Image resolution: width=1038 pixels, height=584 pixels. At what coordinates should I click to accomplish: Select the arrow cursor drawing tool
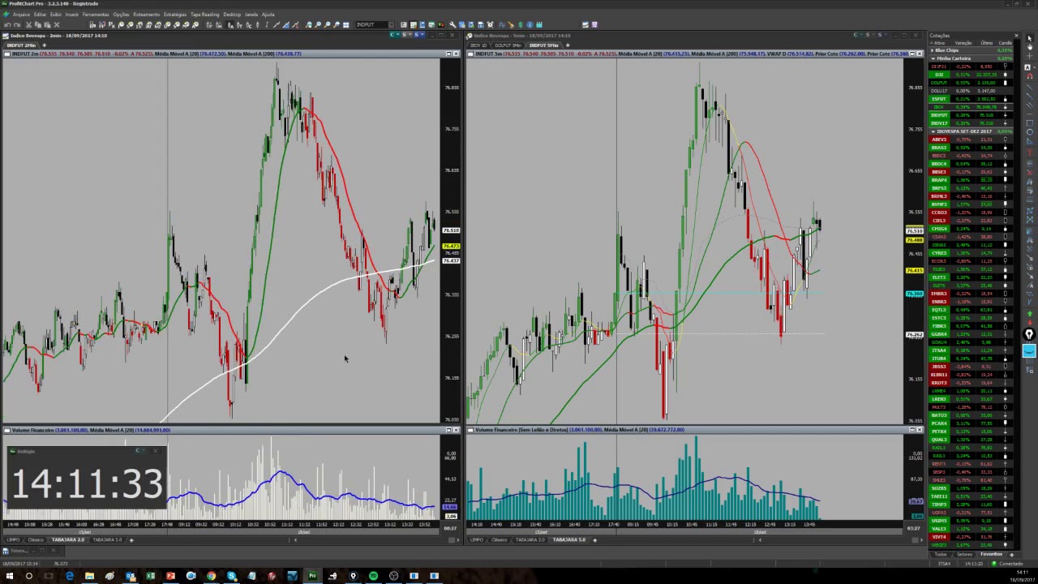(x=1030, y=38)
